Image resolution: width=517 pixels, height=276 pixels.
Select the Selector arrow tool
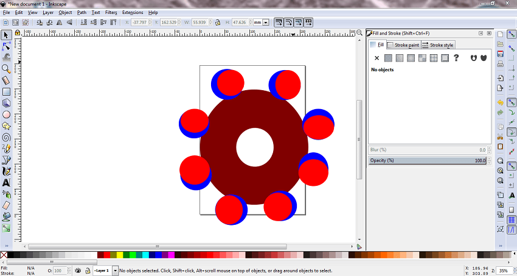click(x=6, y=35)
